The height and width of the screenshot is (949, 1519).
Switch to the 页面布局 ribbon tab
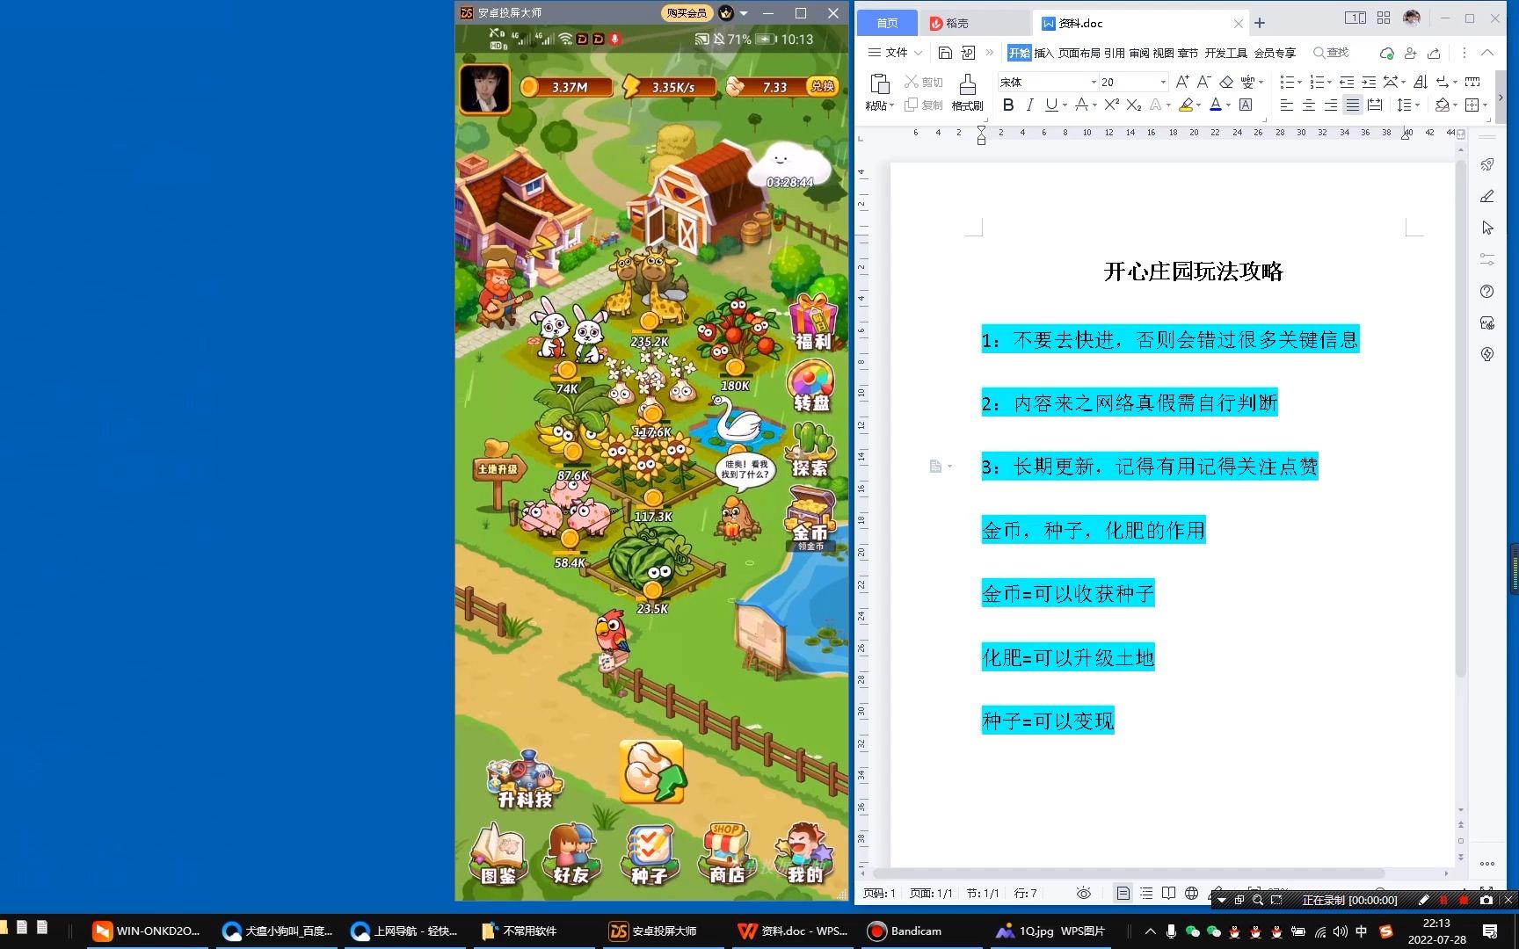pos(1079,53)
